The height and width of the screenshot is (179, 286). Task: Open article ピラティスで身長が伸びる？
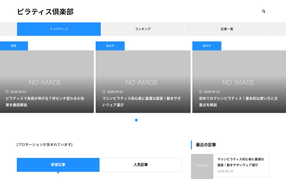[45, 102]
